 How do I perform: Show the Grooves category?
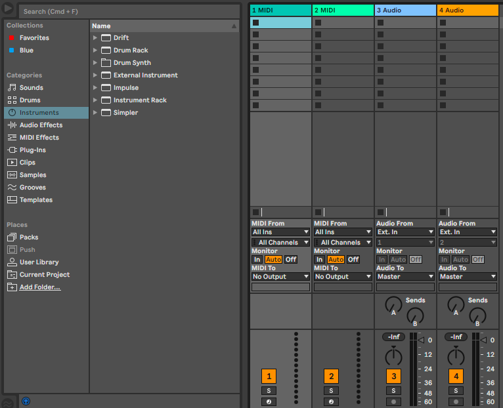pos(32,188)
